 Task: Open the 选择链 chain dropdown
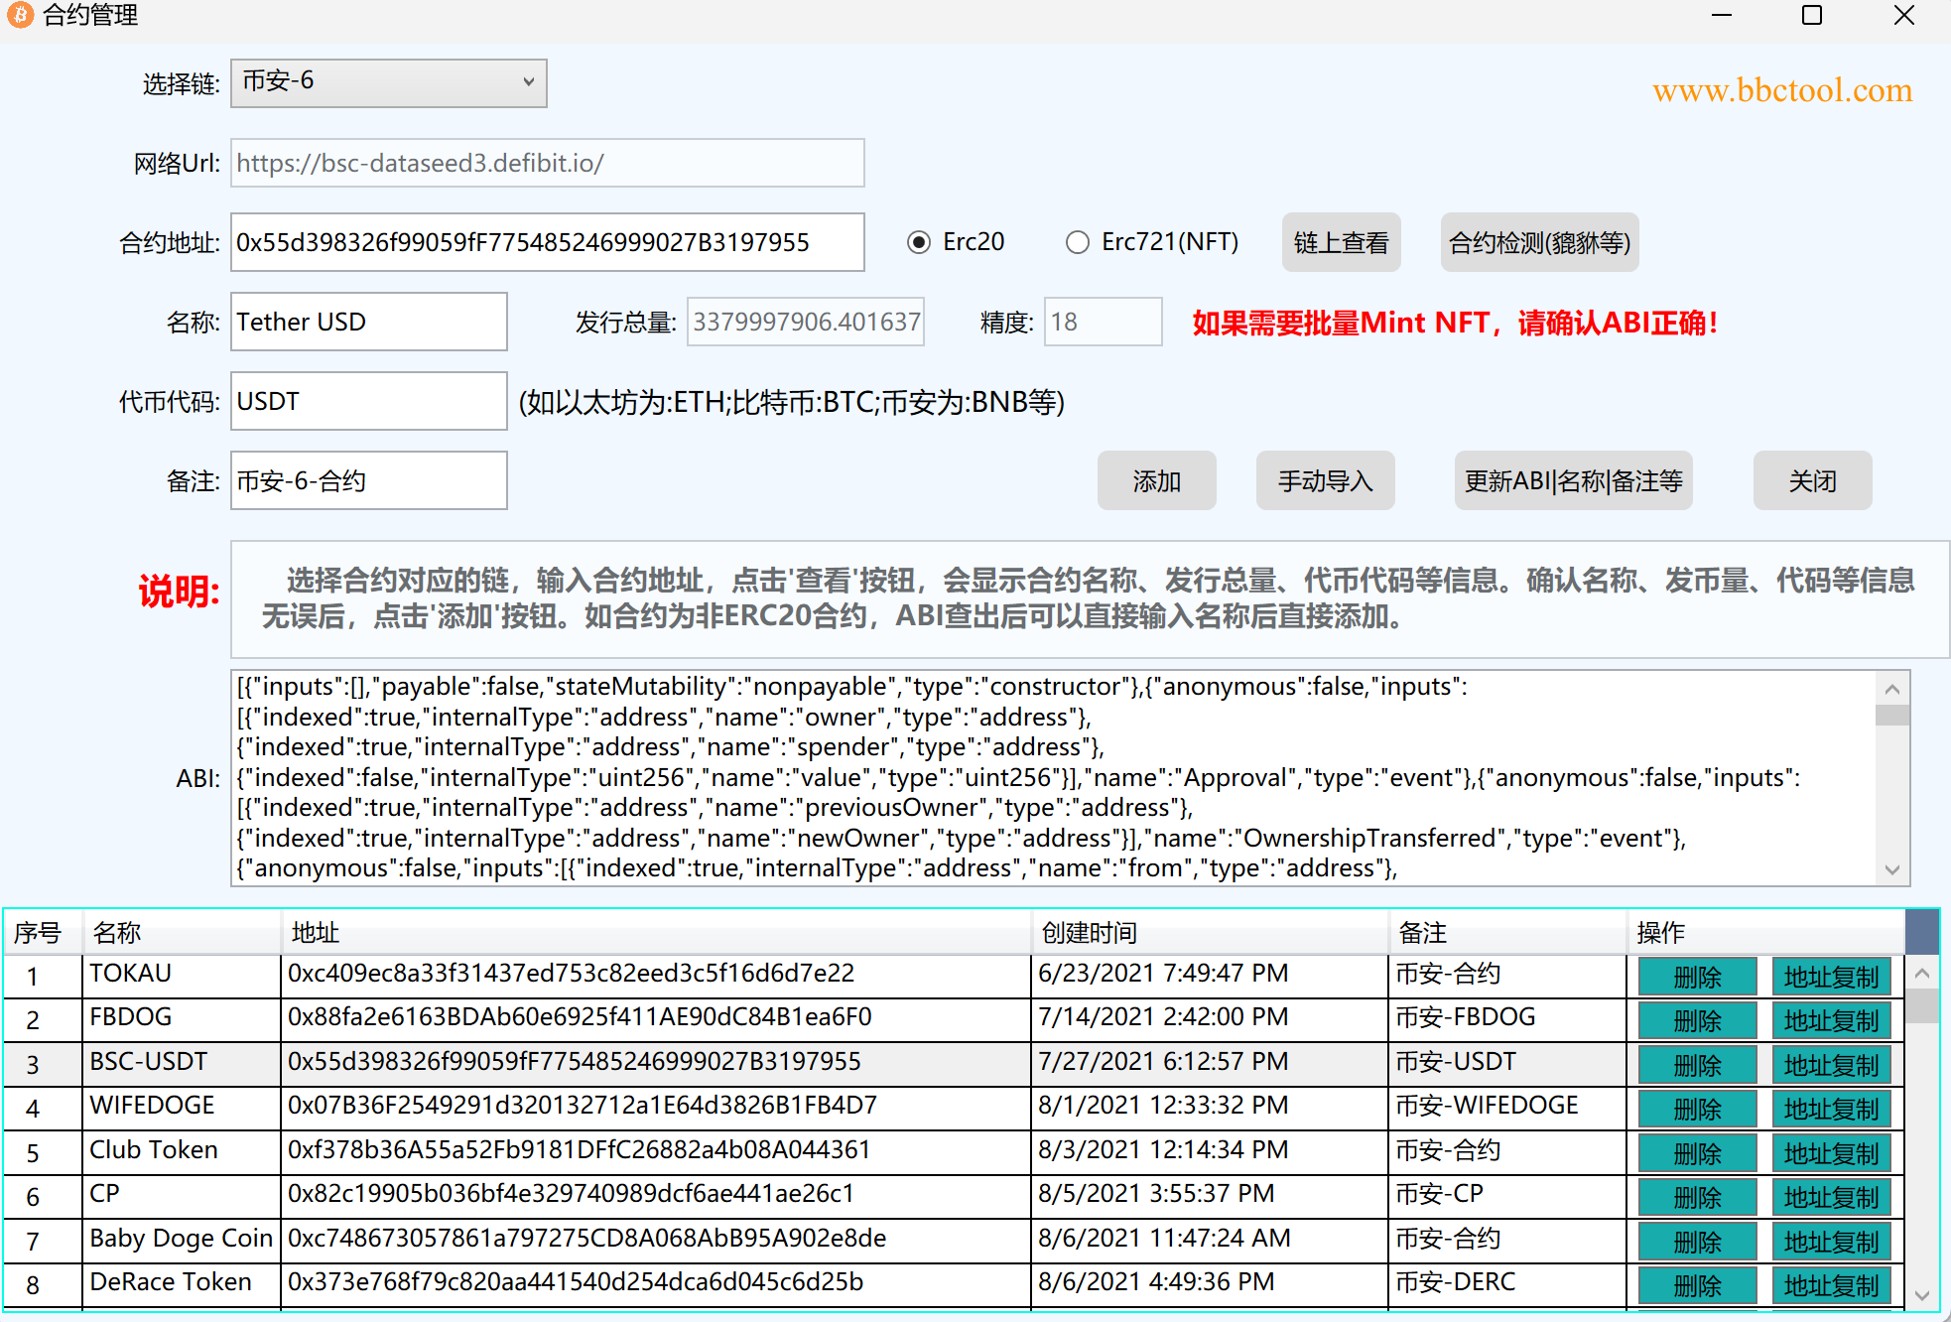[388, 82]
